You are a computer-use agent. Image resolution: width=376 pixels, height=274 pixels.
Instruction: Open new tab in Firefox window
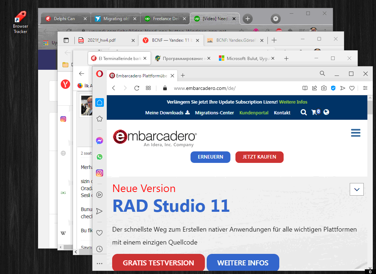(286, 58)
